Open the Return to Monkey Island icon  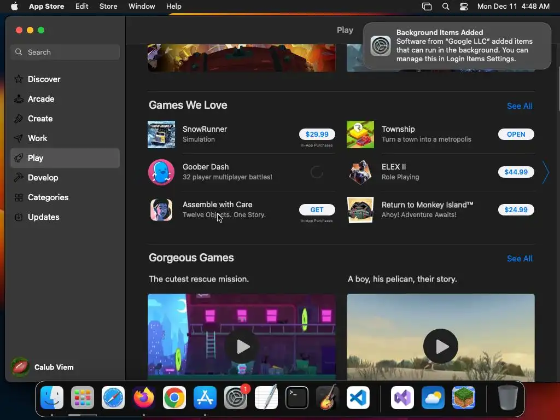tap(360, 210)
